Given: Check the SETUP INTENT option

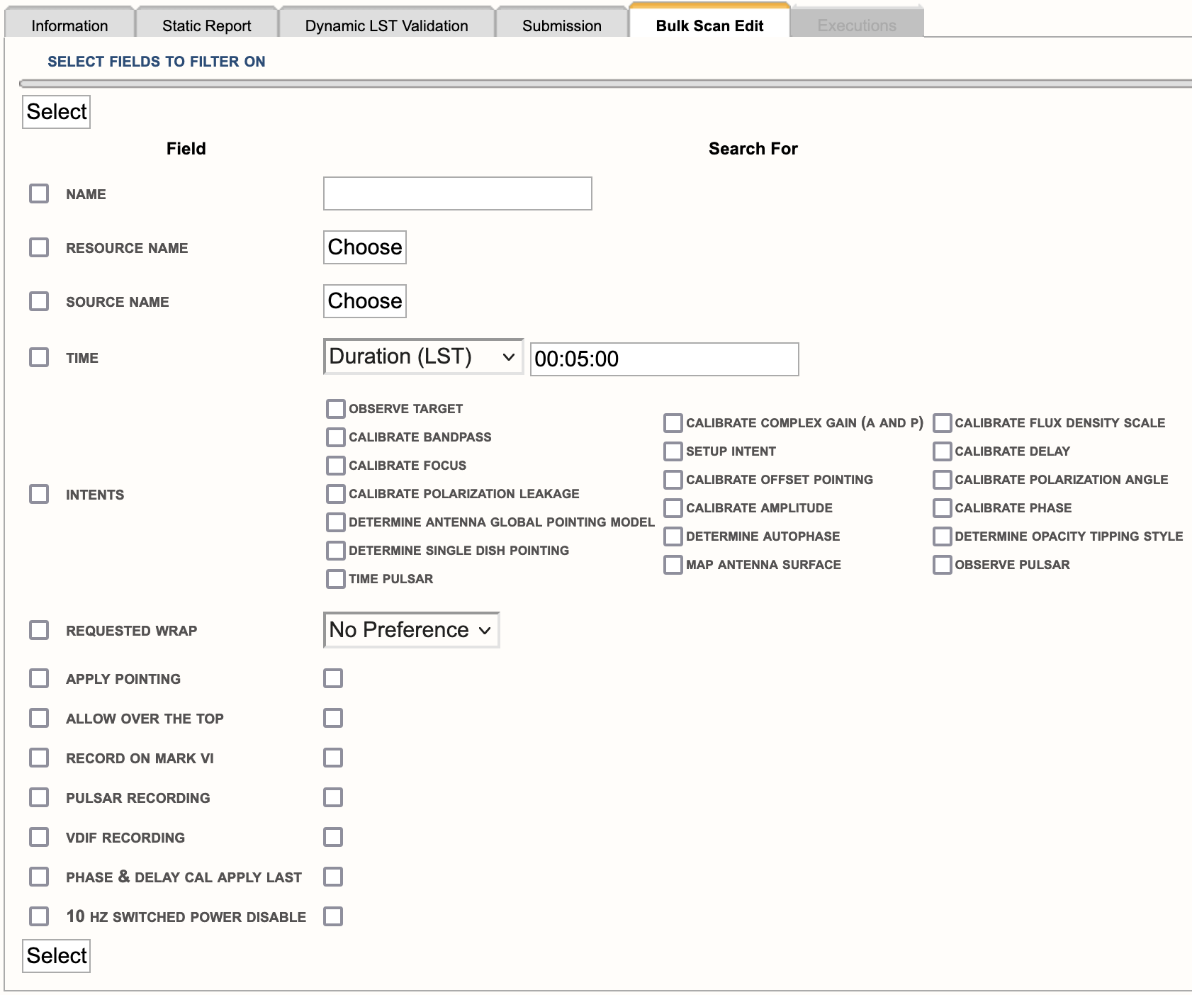Looking at the screenshot, I should 673,451.
